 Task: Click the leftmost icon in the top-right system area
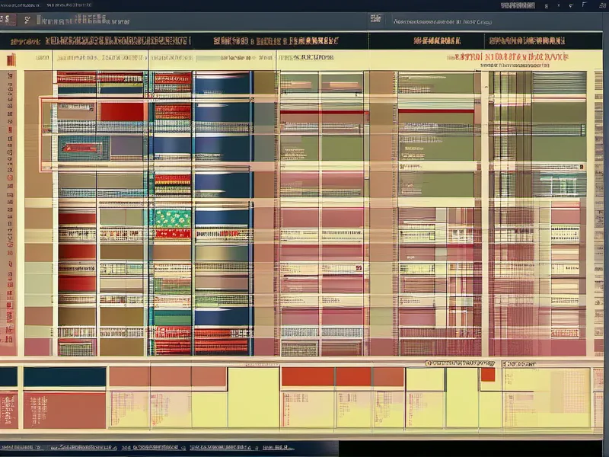click(x=518, y=5)
